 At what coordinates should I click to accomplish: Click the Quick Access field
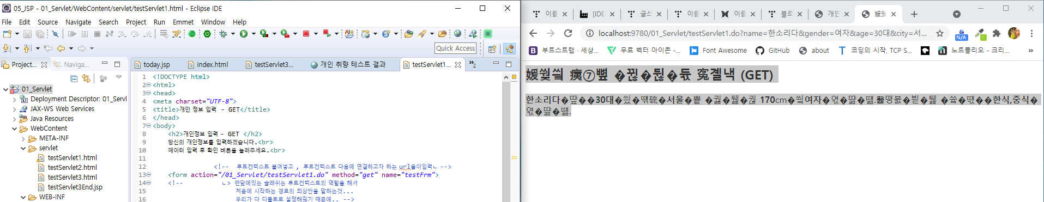[x=456, y=48]
